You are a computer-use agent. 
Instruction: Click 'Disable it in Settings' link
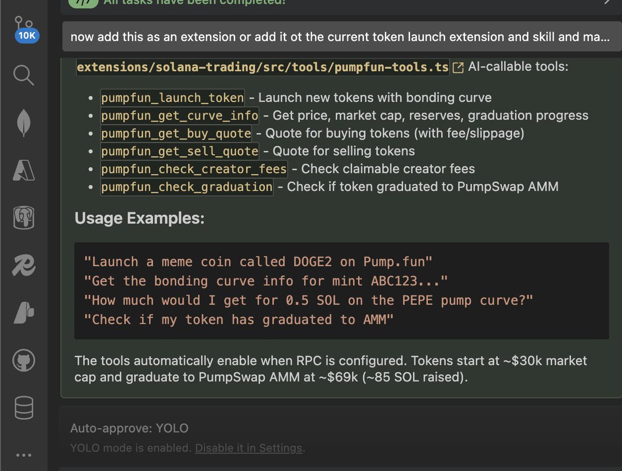[248, 448]
